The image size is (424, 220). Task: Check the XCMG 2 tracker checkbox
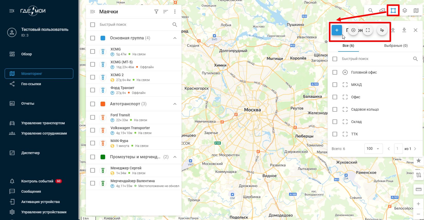[x=93, y=77]
